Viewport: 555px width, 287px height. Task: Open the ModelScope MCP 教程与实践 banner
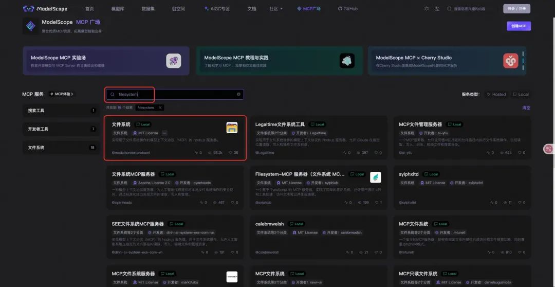(280, 61)
